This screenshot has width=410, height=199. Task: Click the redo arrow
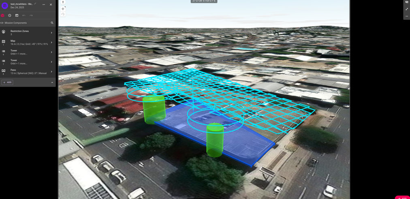[31, 15]
